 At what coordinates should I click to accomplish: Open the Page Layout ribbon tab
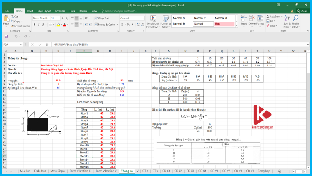coord(44,11)
